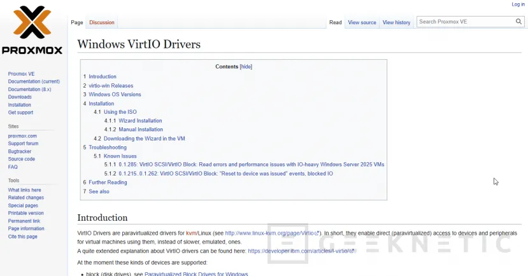Click the Proxmox logo
Viewport: 528px width, 276px height.
32,31
